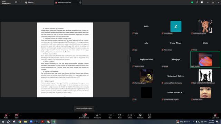Click the pop-out window icon in title bar

[197, 2]
